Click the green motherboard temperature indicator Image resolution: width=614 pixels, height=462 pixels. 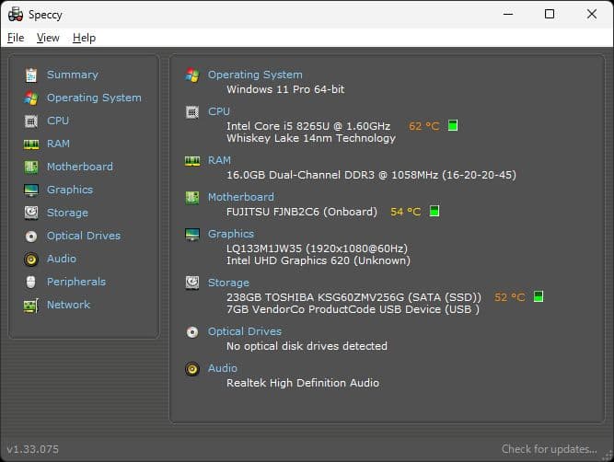[434, 211]
